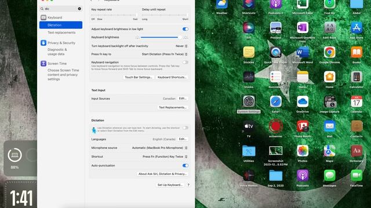The width and height of the screenshot is (371, 208).
Task: Select Keyboard in the settings sidebar
Action: click(x=54, y=17)
